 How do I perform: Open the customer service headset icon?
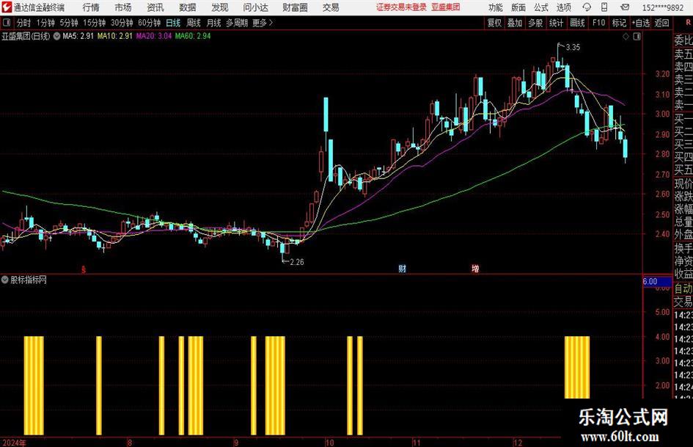tap(587, 7)
